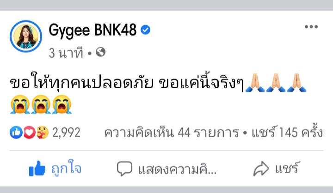Click the globe public privacy icon
The width and height of the screenshot is (333, 193).
(x=100, y=52)
